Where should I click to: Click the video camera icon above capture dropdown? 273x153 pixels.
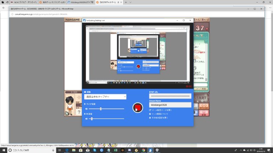click(85, 92)
